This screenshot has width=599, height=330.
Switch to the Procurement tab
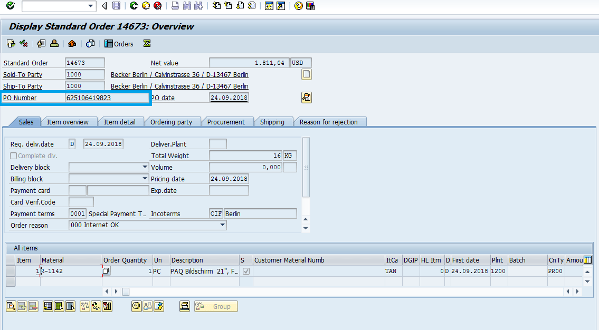(x=226, y=122)
